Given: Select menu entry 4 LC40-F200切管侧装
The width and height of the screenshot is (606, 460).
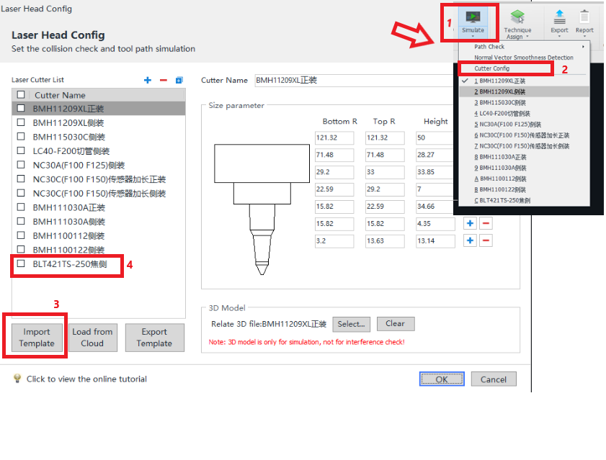Looking at the screenshot, I should coord(524,114).
